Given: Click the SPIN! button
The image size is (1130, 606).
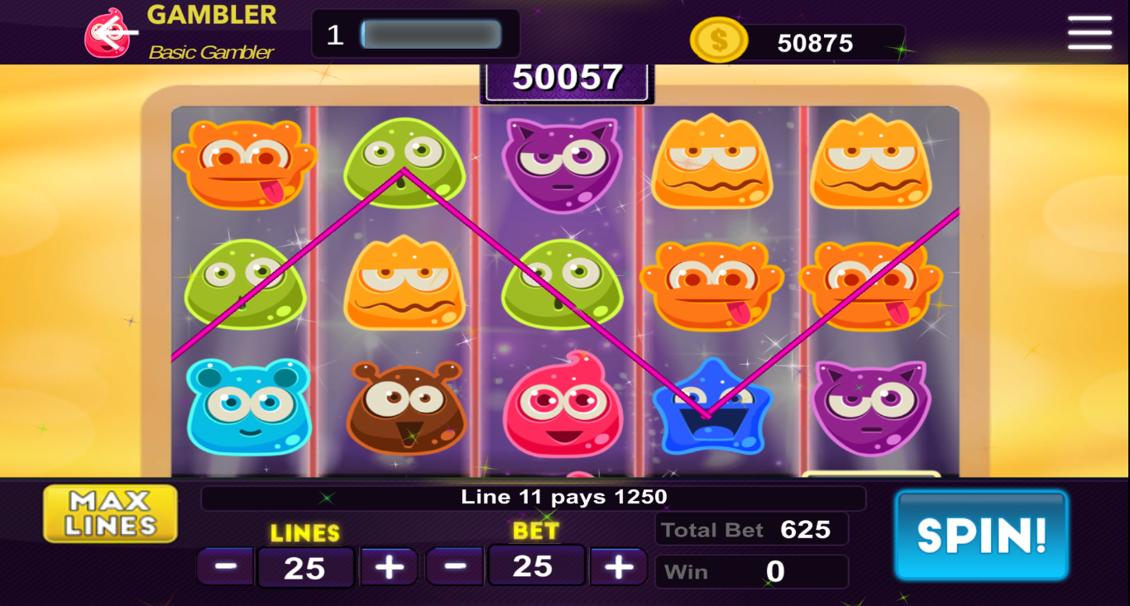Looking at the screenshot, I should click(x=982, y=536).
